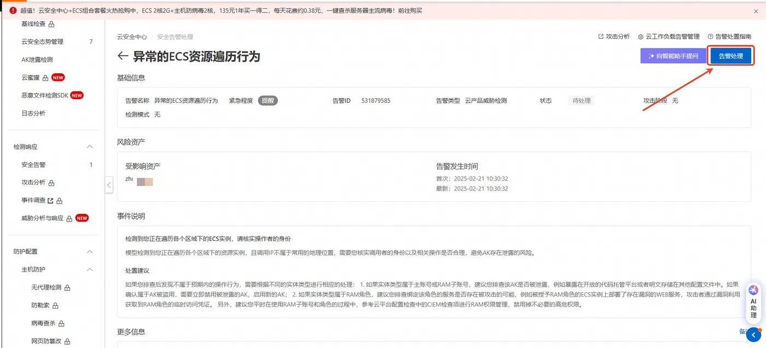Click the help icon beside 告警处置指南
Screen dimensions: 766x348
pos(711,37)
